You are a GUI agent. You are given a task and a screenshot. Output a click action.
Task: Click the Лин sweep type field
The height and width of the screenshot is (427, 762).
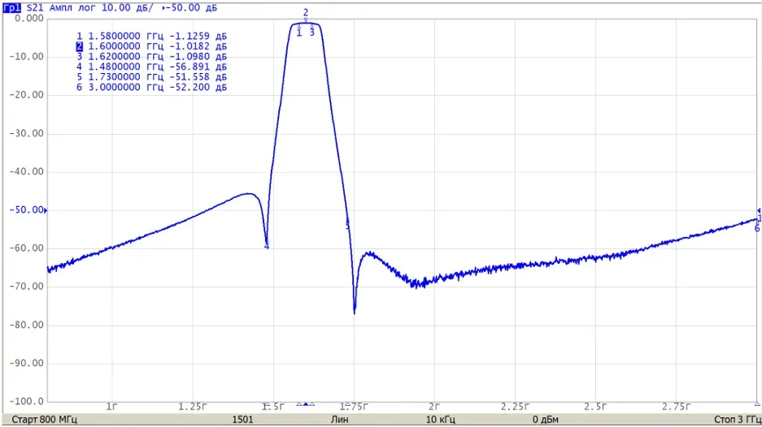339,419
